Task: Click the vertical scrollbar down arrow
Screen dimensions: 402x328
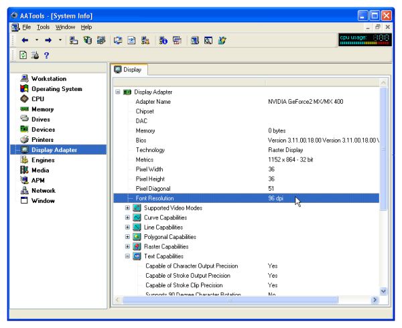Action: tap(383, 291)
